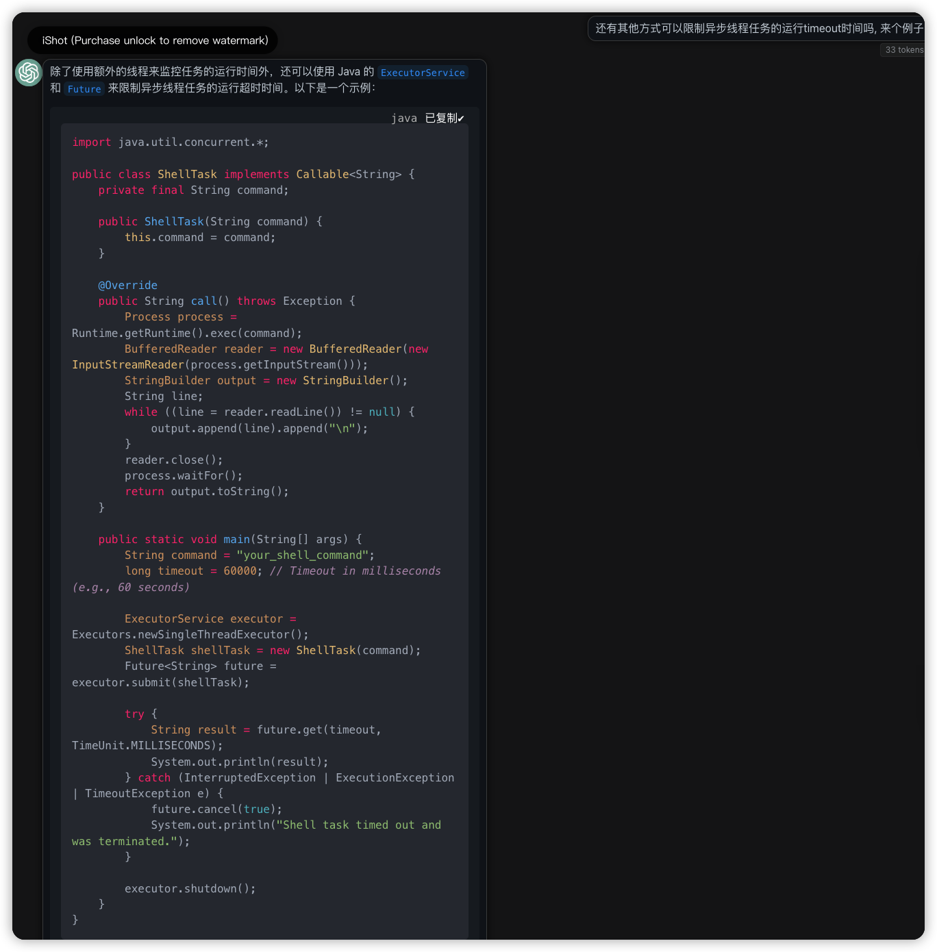
Task: Click the user question message bubble
Action: click(x=758, y=28)
